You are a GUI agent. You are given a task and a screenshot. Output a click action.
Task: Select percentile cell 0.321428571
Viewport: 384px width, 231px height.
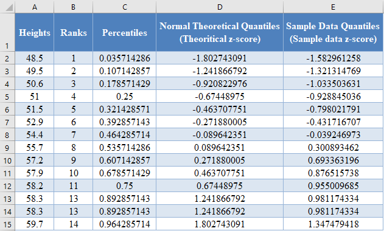pos(125,109)
